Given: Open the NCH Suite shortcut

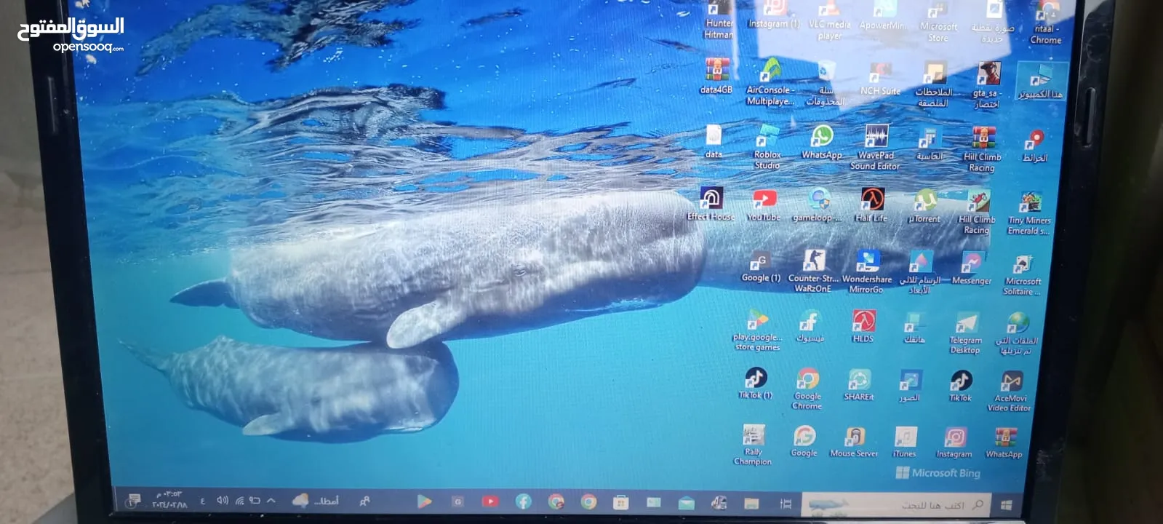Looking at the screenshot, I should point(880,79).
